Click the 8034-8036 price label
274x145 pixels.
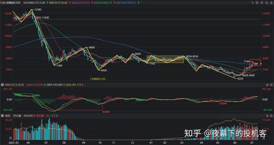[192, 56]
